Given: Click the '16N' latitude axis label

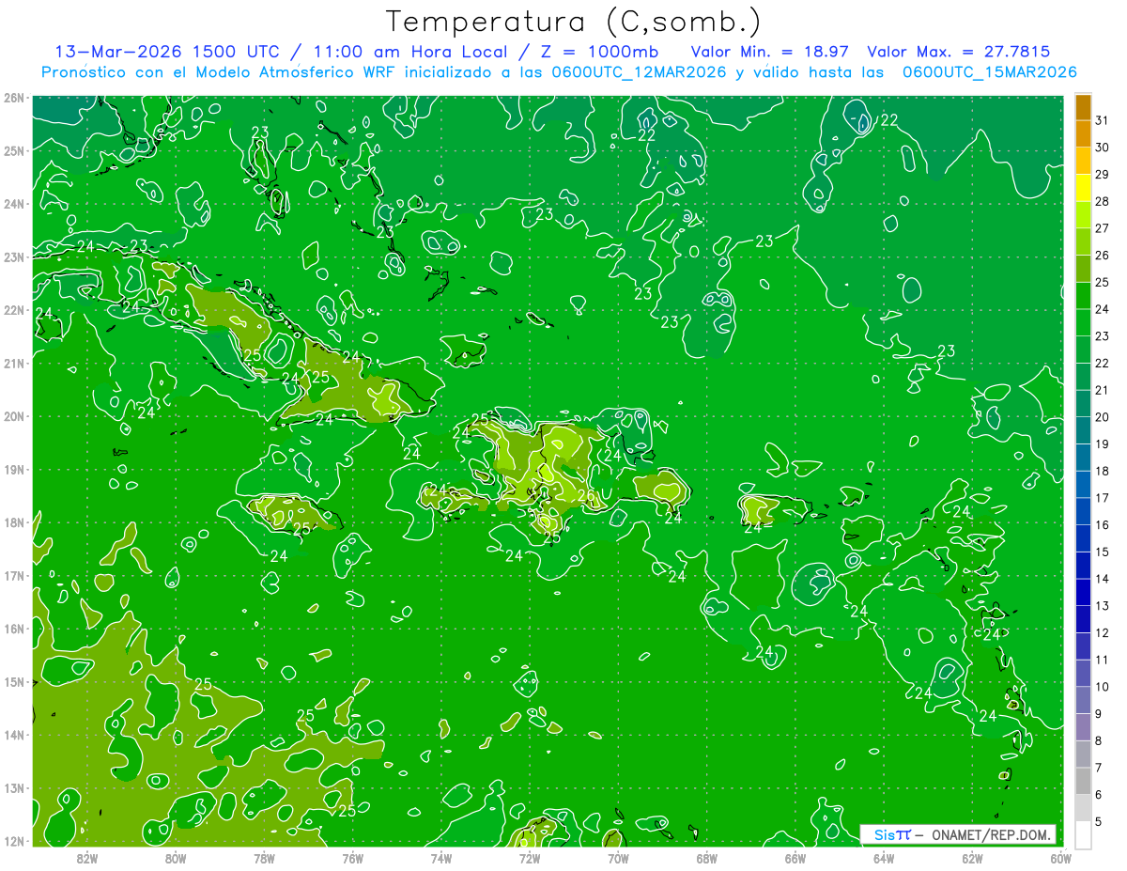Looking at the screenshot, I should pos(13,629).
